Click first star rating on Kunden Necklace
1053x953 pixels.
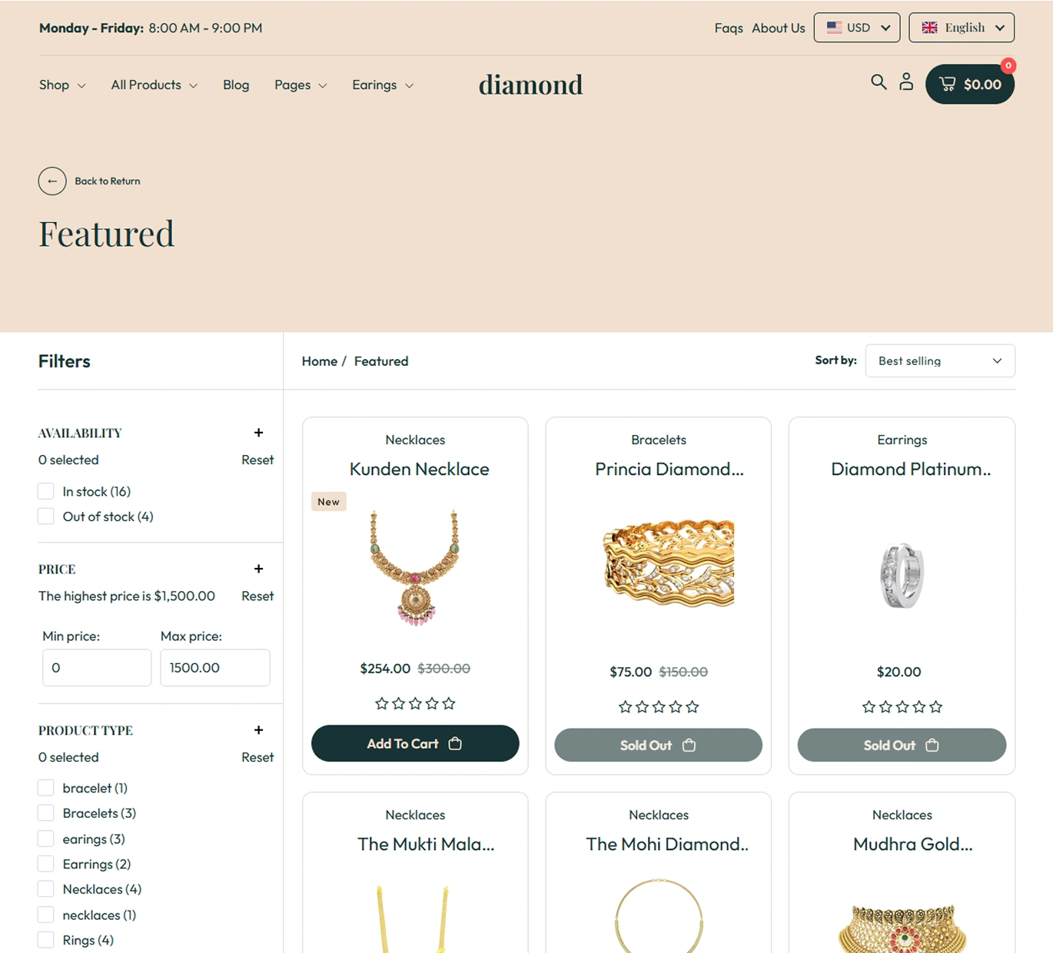pos(381,703)
